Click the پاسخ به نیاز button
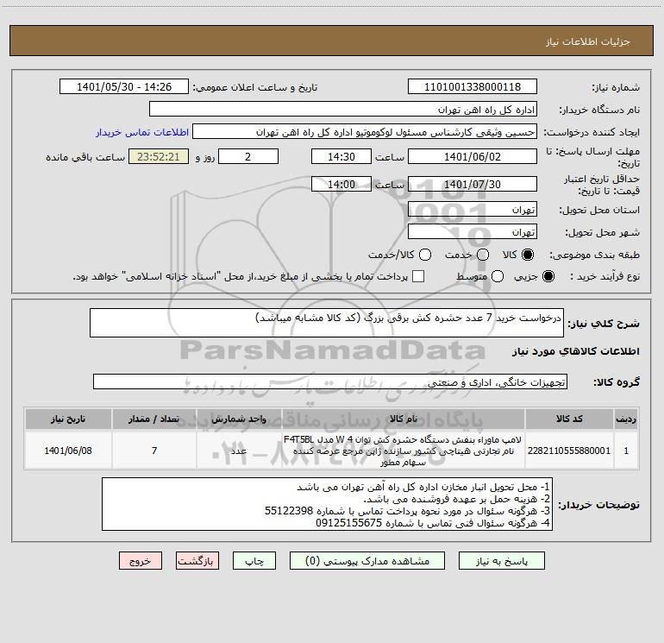 pyautogui.click(x=501, y=561)
